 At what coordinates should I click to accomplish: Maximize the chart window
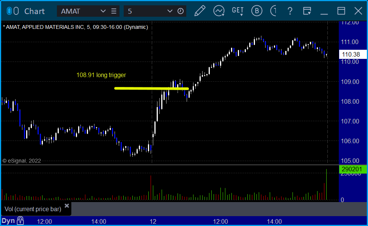341,11
